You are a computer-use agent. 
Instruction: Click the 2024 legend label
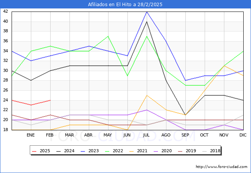(x=69, y=151)
